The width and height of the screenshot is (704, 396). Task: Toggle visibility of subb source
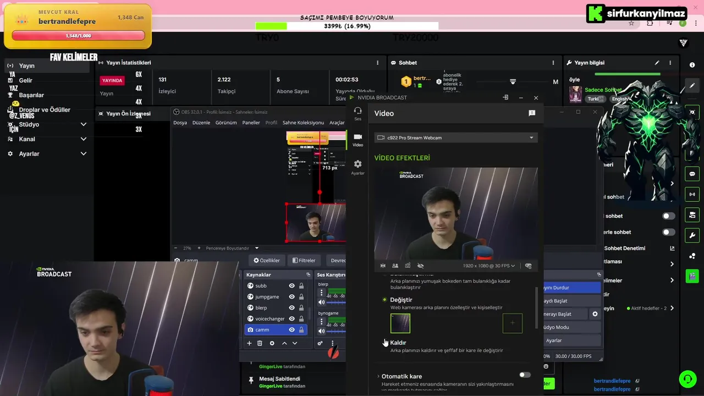coord(291,285)
